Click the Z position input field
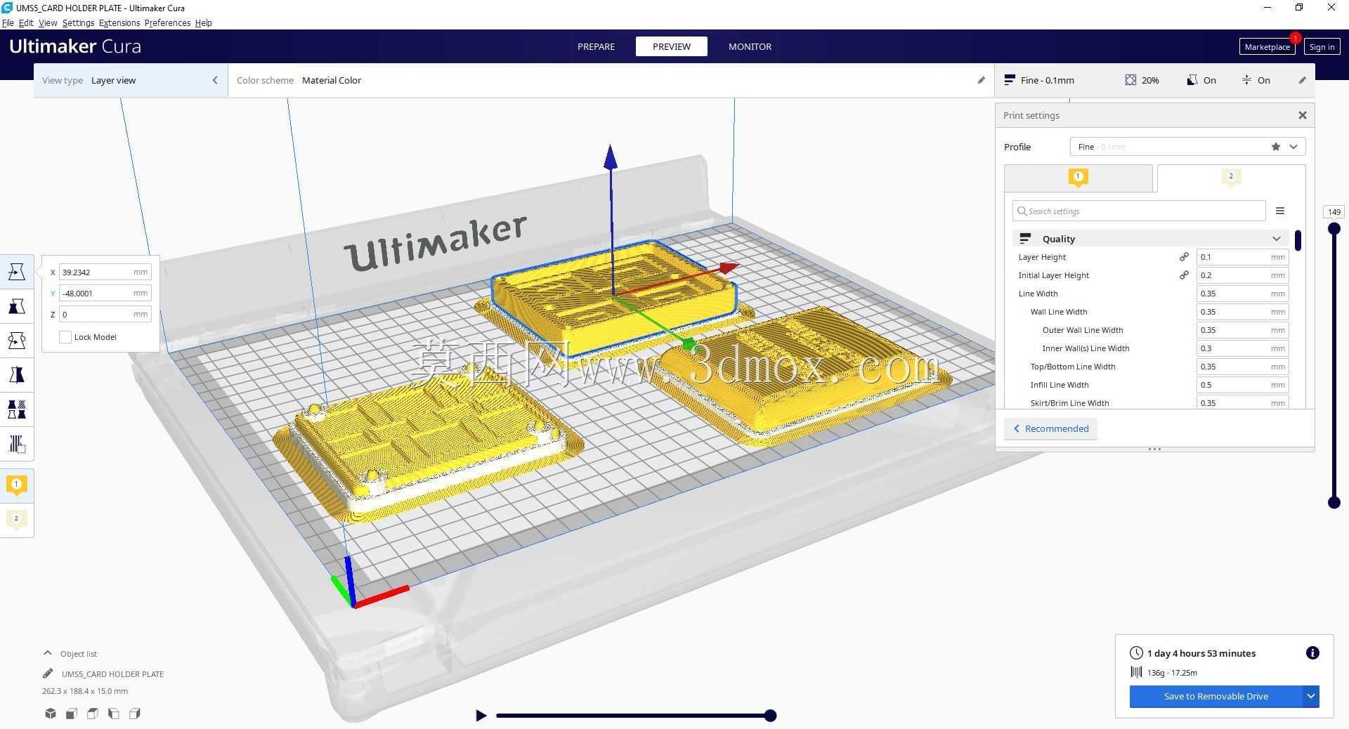Image resolution: width=1349 pixels, height=729 pixels. click(105, 314)
